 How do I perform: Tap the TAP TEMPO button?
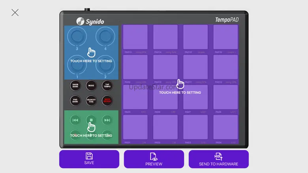click(107, 86)
